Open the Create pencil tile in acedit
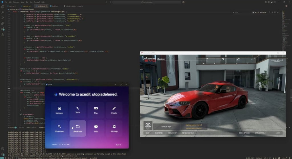 pyautogui.click(x=114, y=110)
